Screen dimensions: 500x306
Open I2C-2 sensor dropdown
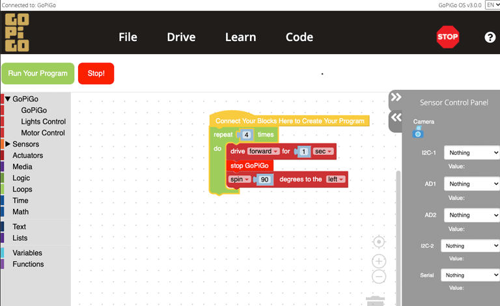point(470,245)
